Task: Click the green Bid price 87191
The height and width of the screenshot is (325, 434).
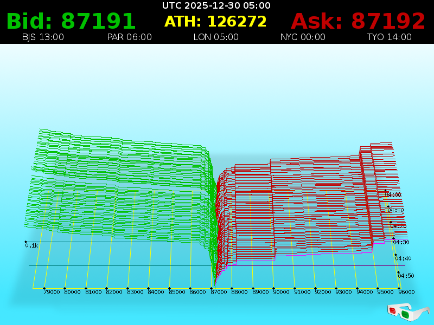Action: tap(71, 22)
